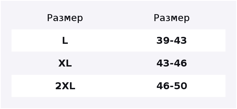This screenshot has width=237, height=109.
Task: Click the digit 2 in 2XL
Action: [x=58, y=86]
